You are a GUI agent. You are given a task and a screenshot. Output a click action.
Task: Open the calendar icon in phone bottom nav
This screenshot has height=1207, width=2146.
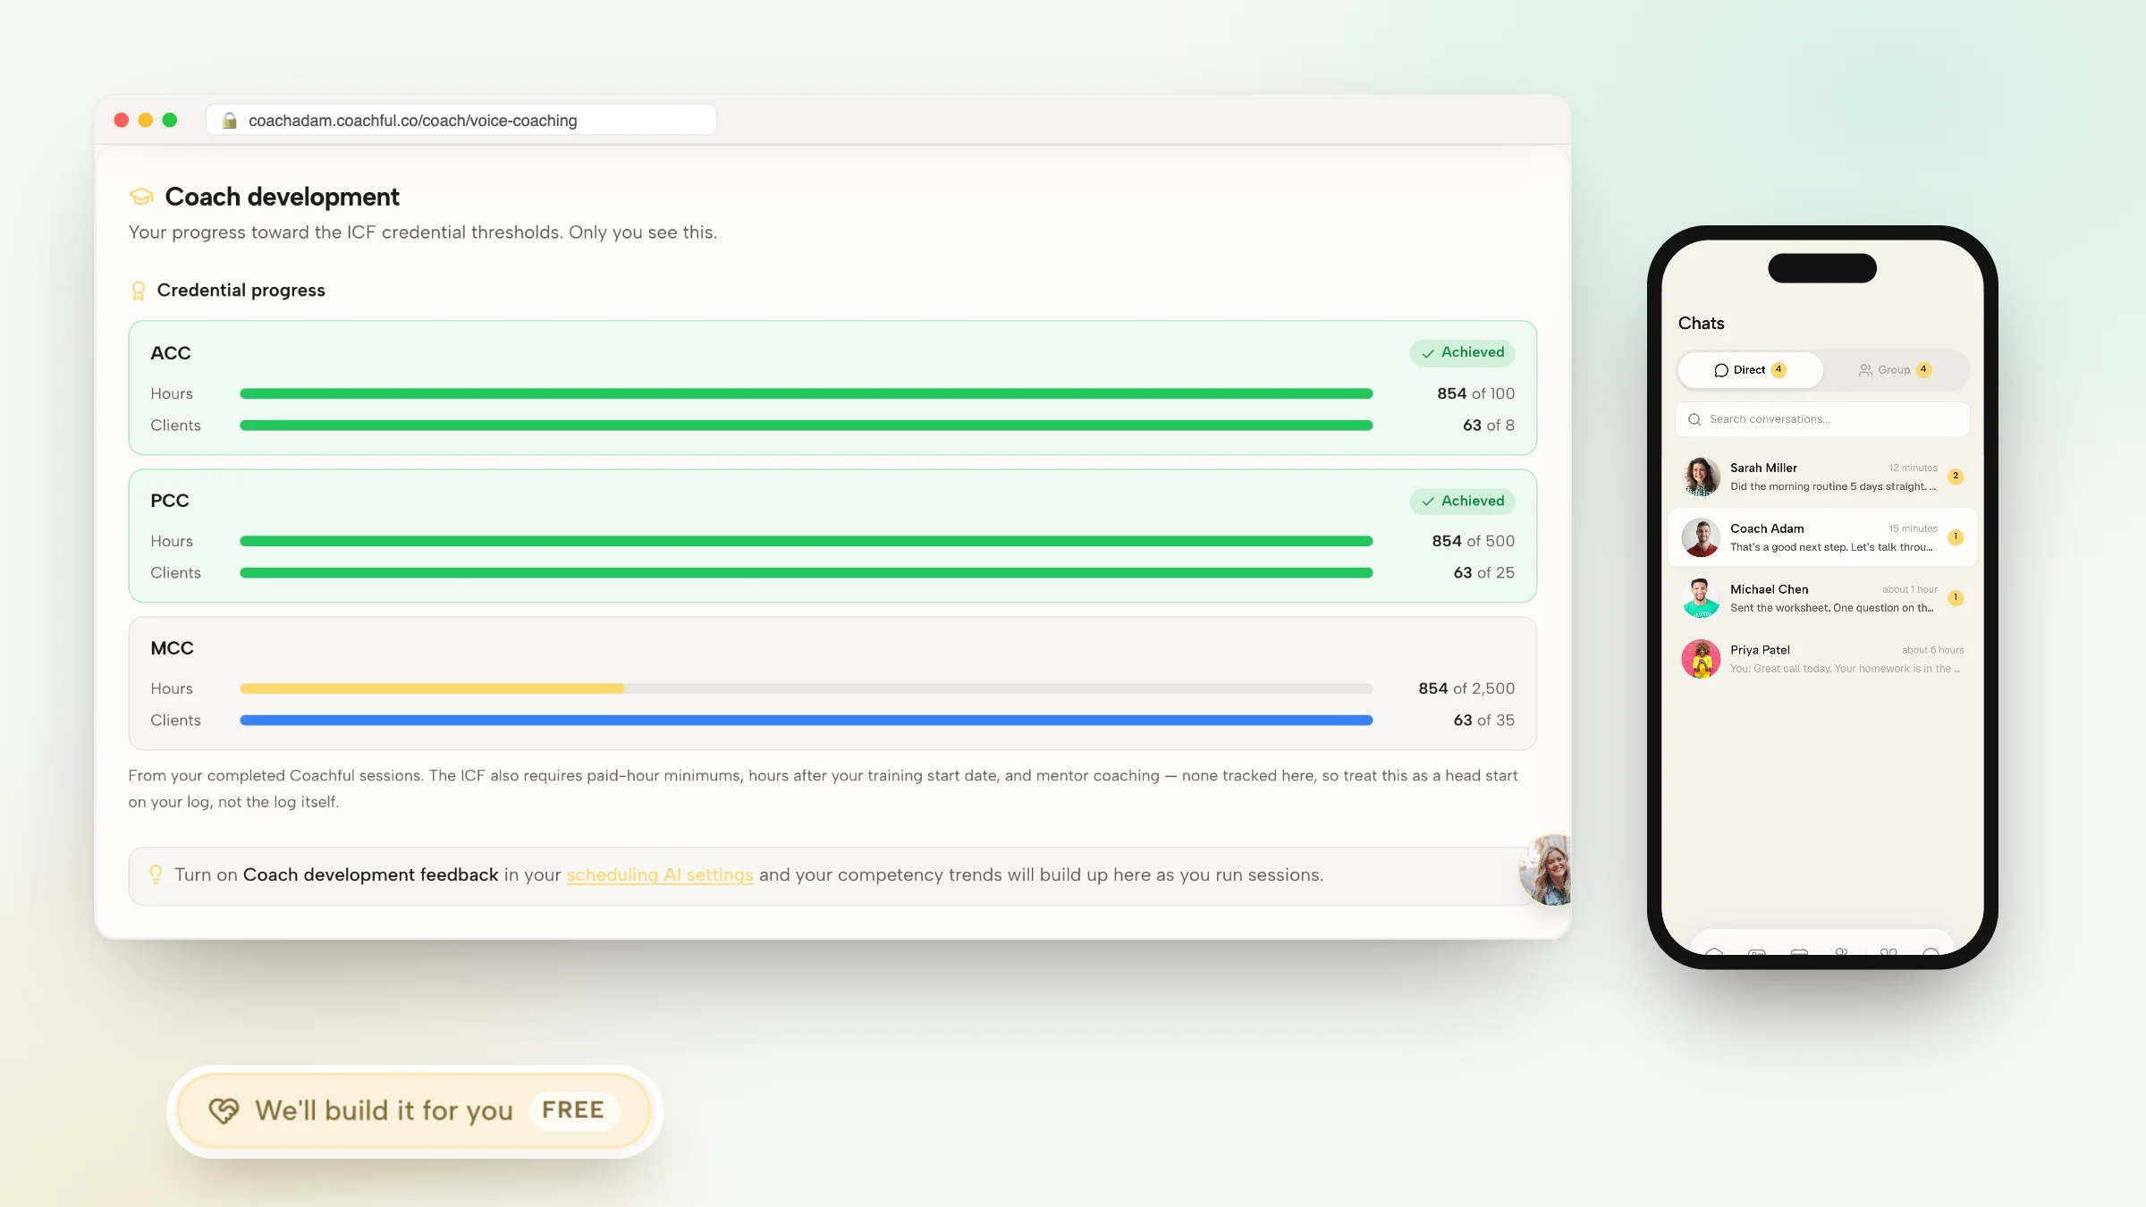pos(1799,952)
